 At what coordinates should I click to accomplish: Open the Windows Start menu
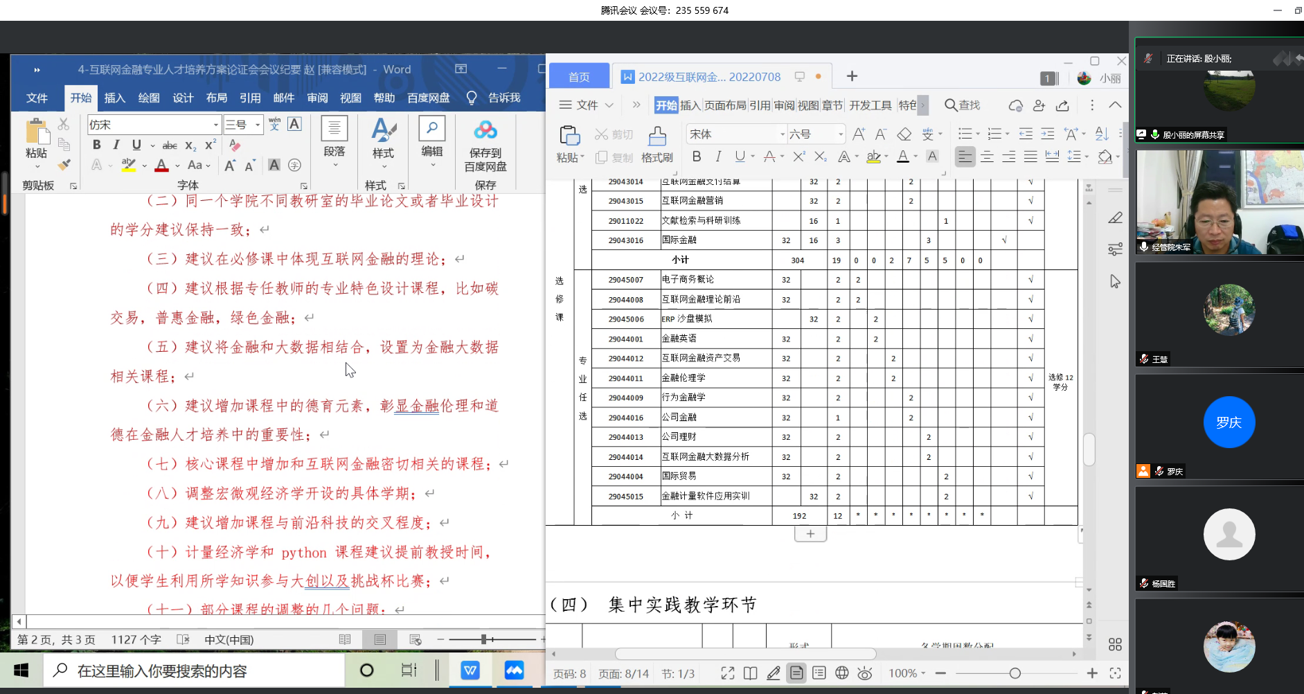click(x=21, y=670)
